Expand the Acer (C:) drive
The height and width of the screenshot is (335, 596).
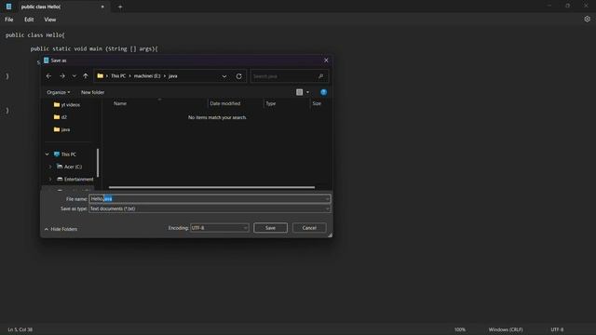pos(50,167)
